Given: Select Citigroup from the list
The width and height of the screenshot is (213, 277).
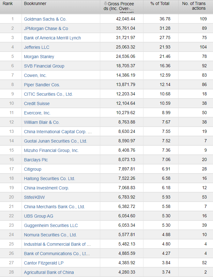Looking at the screenshot, I should coord(33,169).
